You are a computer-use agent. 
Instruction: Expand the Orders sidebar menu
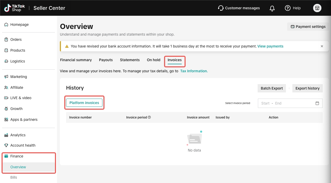pos(16,39)
